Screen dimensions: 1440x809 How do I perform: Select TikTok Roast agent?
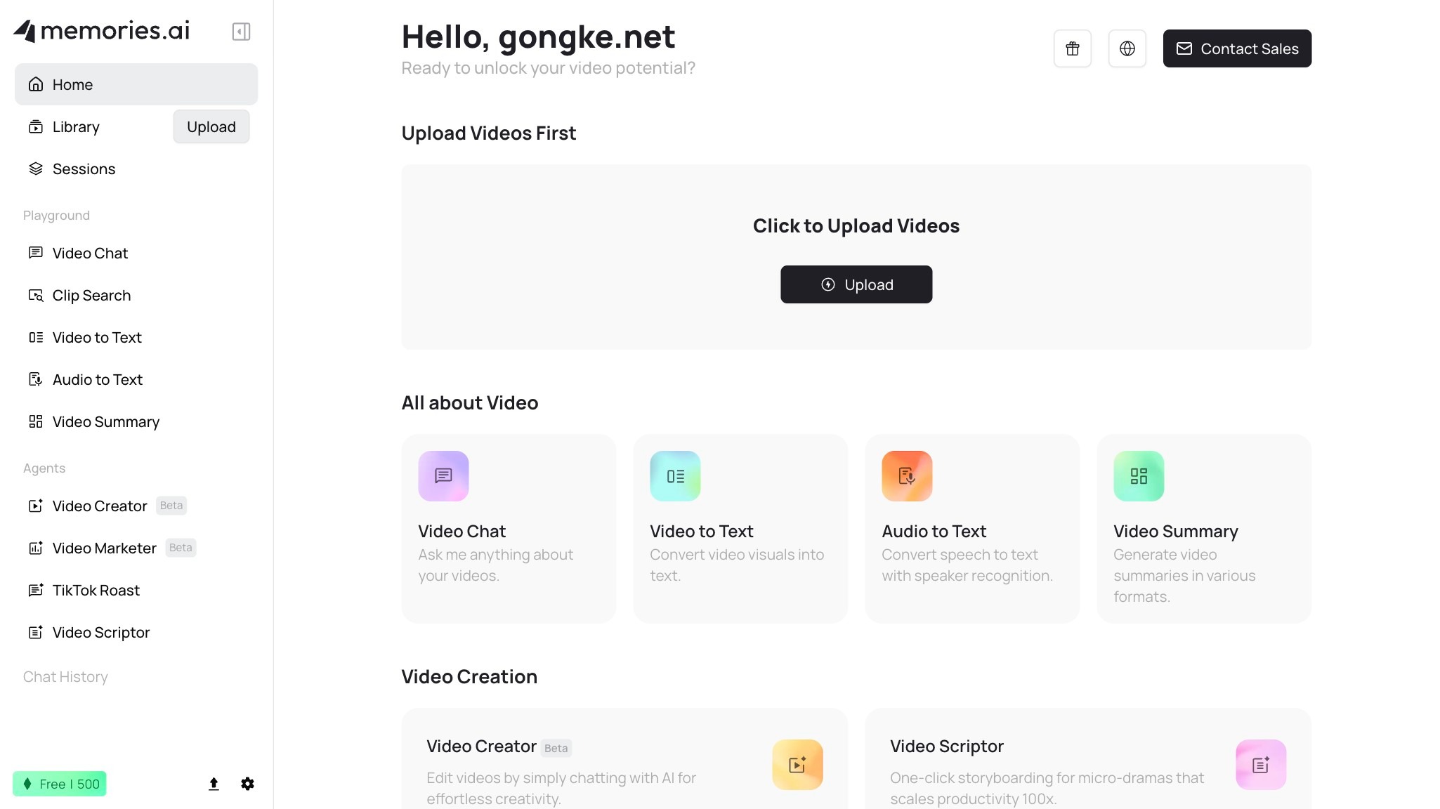[96, 591]
